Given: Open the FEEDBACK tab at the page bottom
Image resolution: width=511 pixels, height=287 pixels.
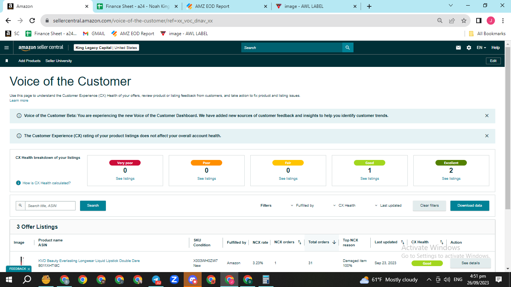Looking at the screenshot, I should tap(18, 269).
